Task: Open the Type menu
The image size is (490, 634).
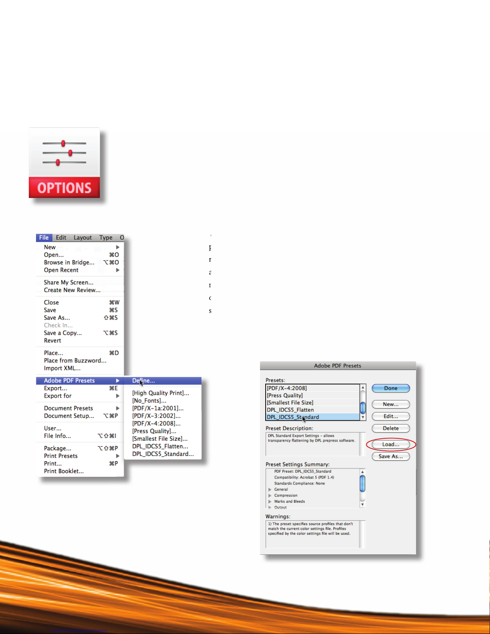Action: coord(106,238)
